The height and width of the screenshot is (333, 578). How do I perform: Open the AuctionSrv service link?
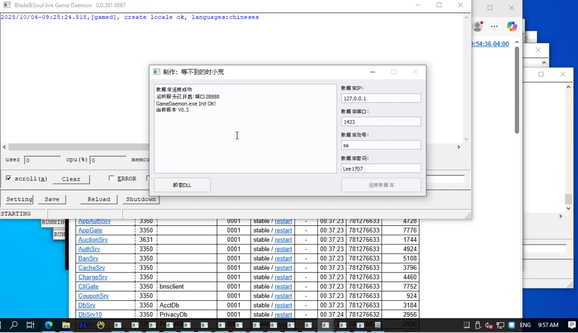[x=93, y=240]
